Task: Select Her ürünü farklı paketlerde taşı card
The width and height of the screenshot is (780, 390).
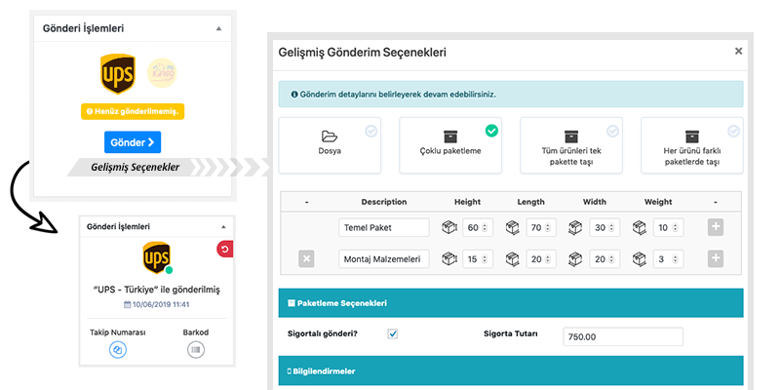Action: [692, 145]
